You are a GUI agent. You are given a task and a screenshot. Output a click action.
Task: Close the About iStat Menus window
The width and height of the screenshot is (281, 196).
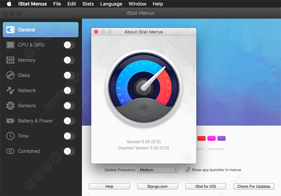coord(96,32)
